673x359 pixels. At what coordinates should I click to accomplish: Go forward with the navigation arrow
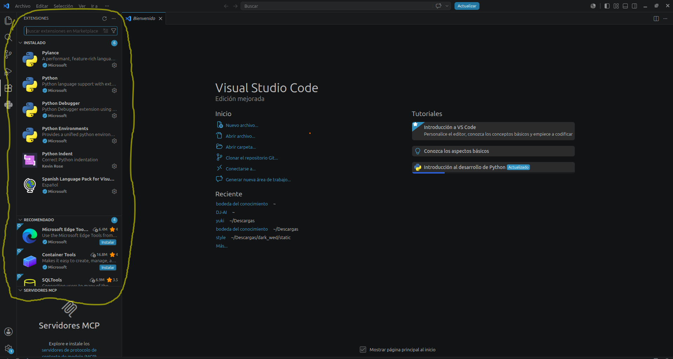[235, 6]
